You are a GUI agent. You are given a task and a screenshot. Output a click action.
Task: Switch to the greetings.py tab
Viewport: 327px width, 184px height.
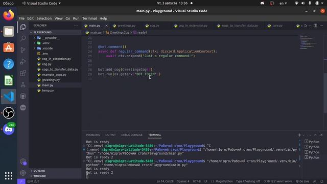[127, 26]
